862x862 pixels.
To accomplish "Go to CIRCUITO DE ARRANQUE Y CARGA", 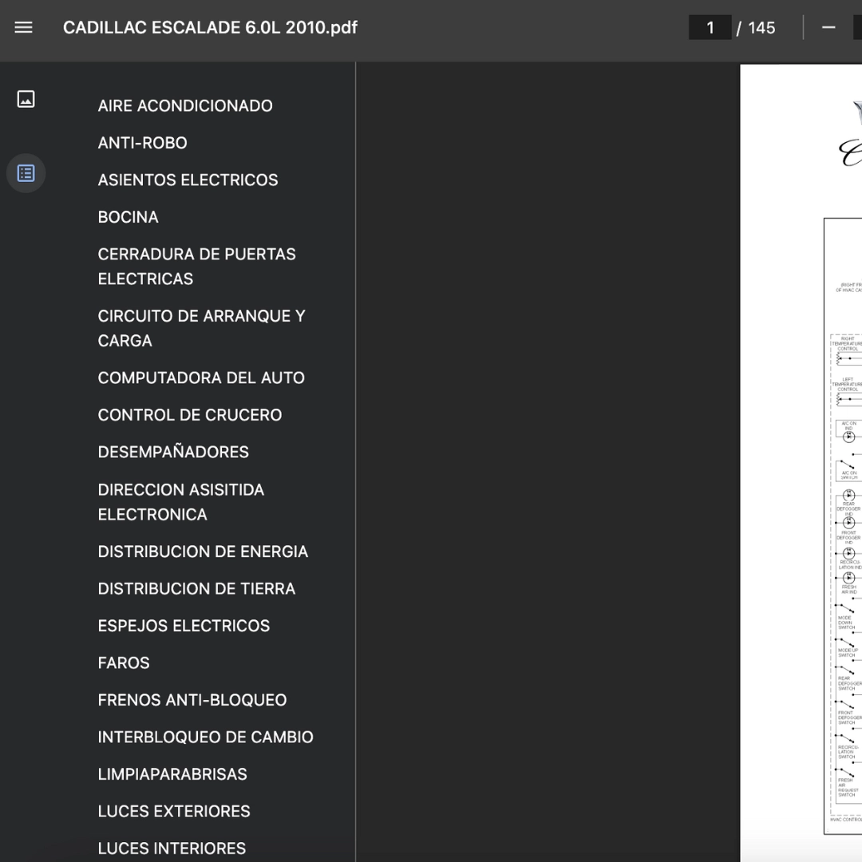I will pyautogui.click(x=202, y=328).
